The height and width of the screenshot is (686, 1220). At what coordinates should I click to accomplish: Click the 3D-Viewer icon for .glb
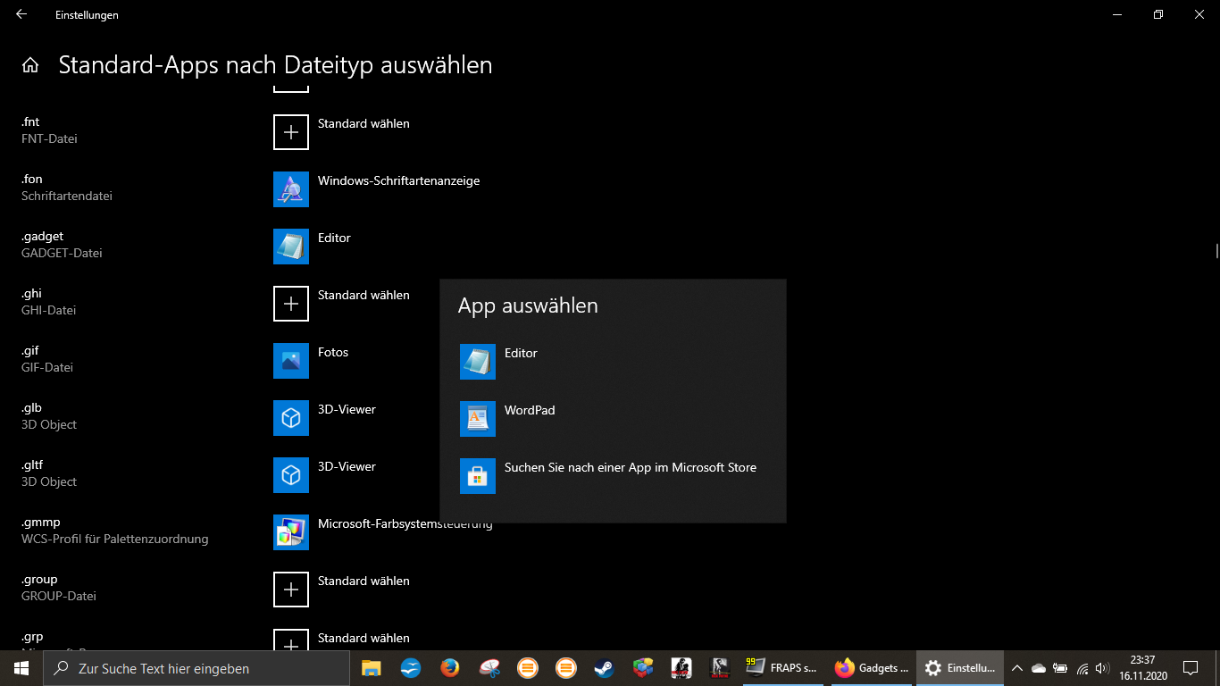291,418
